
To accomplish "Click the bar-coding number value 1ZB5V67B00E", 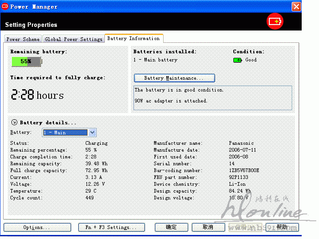I will tap(244, 171).
